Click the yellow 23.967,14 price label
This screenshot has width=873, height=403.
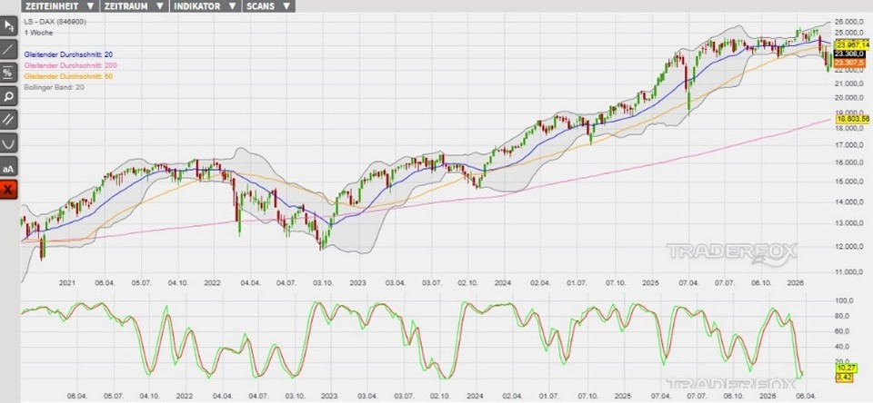[854, 44]
